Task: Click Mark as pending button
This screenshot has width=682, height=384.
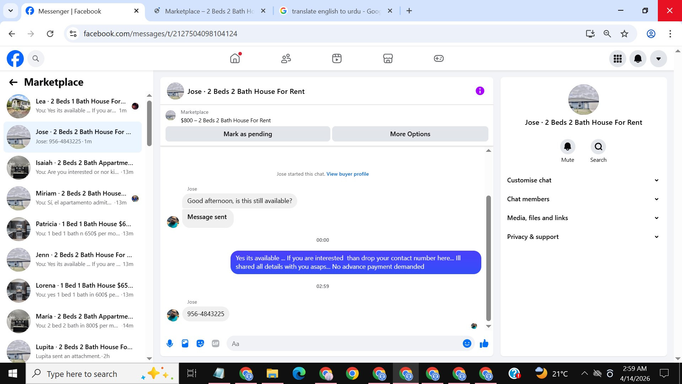Action: (248, 134)
